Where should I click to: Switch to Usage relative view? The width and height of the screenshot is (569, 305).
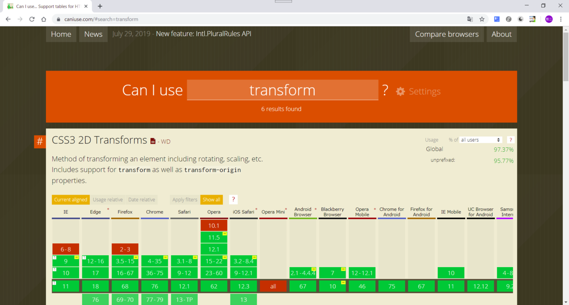coord(108,199)
